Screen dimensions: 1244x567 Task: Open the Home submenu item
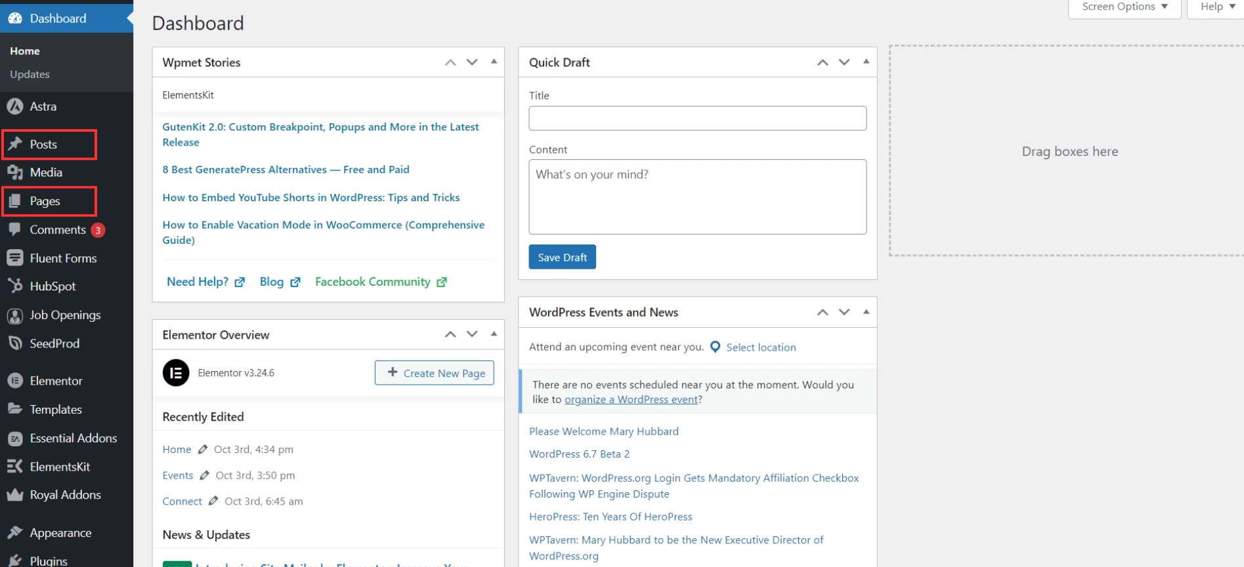(x=25, y=51)
